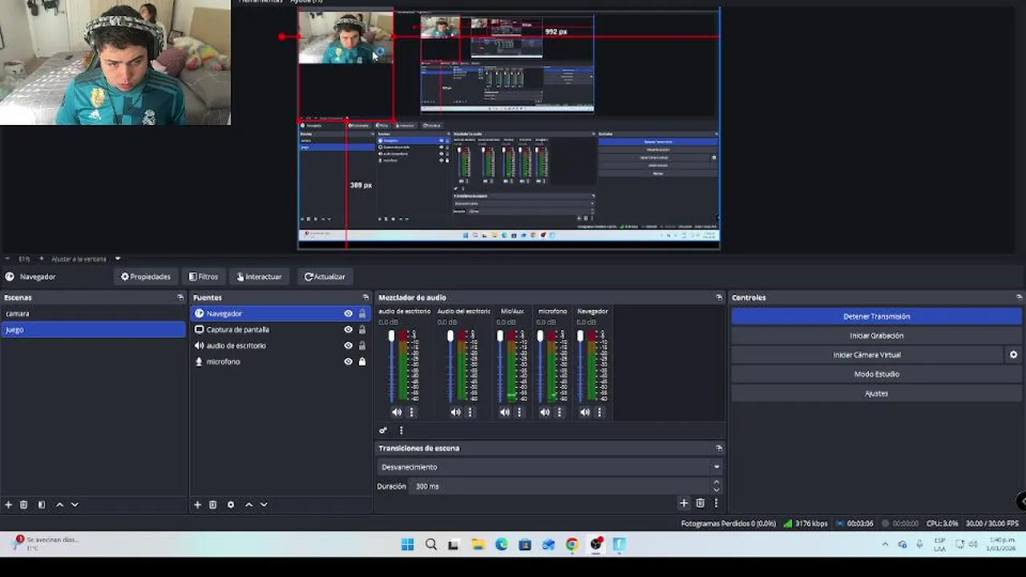The height and width of the screenshot is (577, 1026).
Task: Open scene filters icon in Escenas toolbar
Action: [42, 505]
